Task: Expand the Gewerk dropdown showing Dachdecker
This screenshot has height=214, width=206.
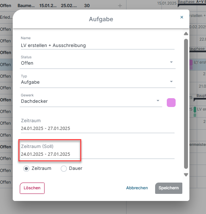Action: 91,101
